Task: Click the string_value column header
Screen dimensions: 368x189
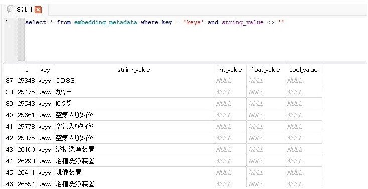Action: coord(134,70)
